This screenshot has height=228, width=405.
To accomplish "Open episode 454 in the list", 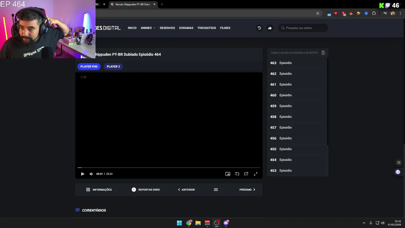I will tap(296, 160).
